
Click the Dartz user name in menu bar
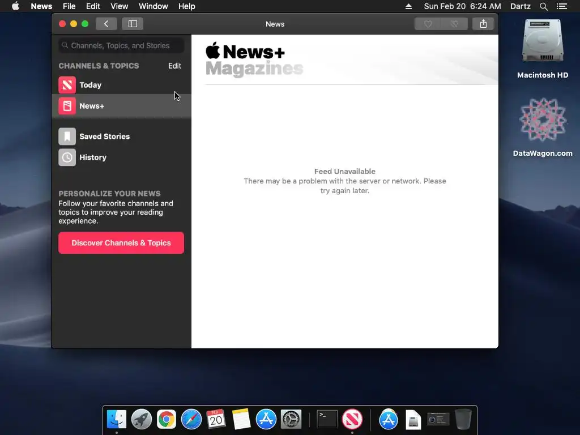point(520,6)
